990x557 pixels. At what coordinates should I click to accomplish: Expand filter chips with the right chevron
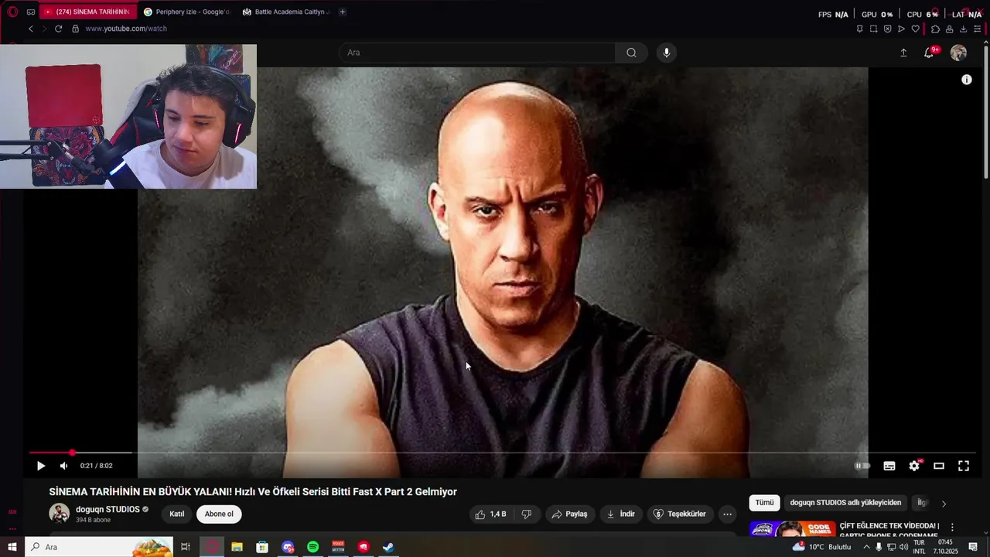click(x=944, y=504)
